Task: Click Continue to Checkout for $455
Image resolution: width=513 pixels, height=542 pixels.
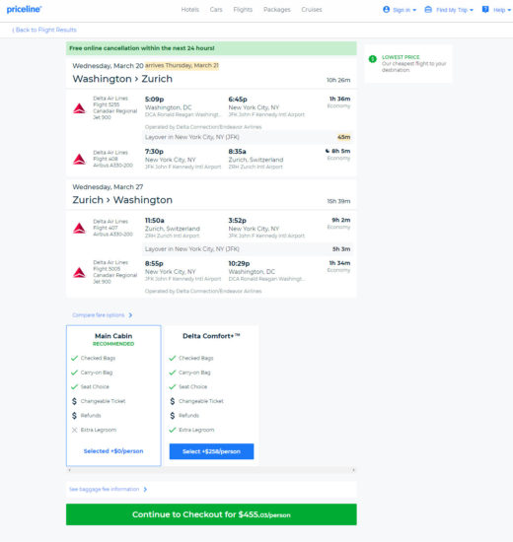Action: tap(211, 514)
